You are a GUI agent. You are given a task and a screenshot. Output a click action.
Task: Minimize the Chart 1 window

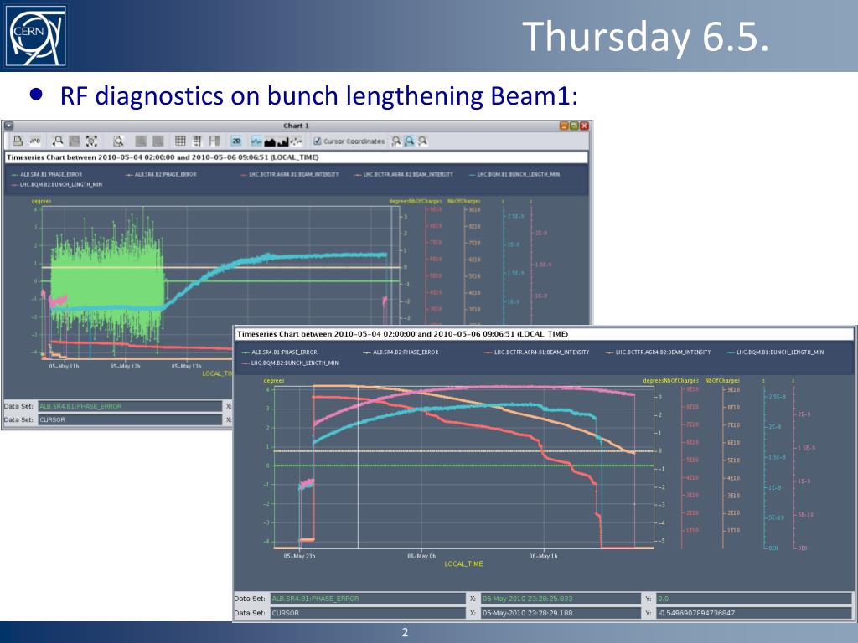[x=564, y=126]
